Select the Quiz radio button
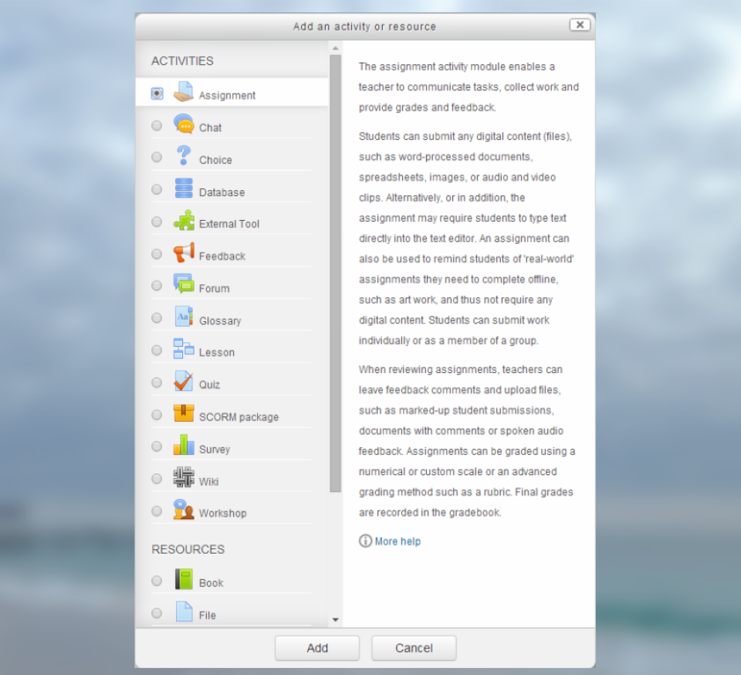741x675 pixels. pyautogui.click(x=157, y=382)
